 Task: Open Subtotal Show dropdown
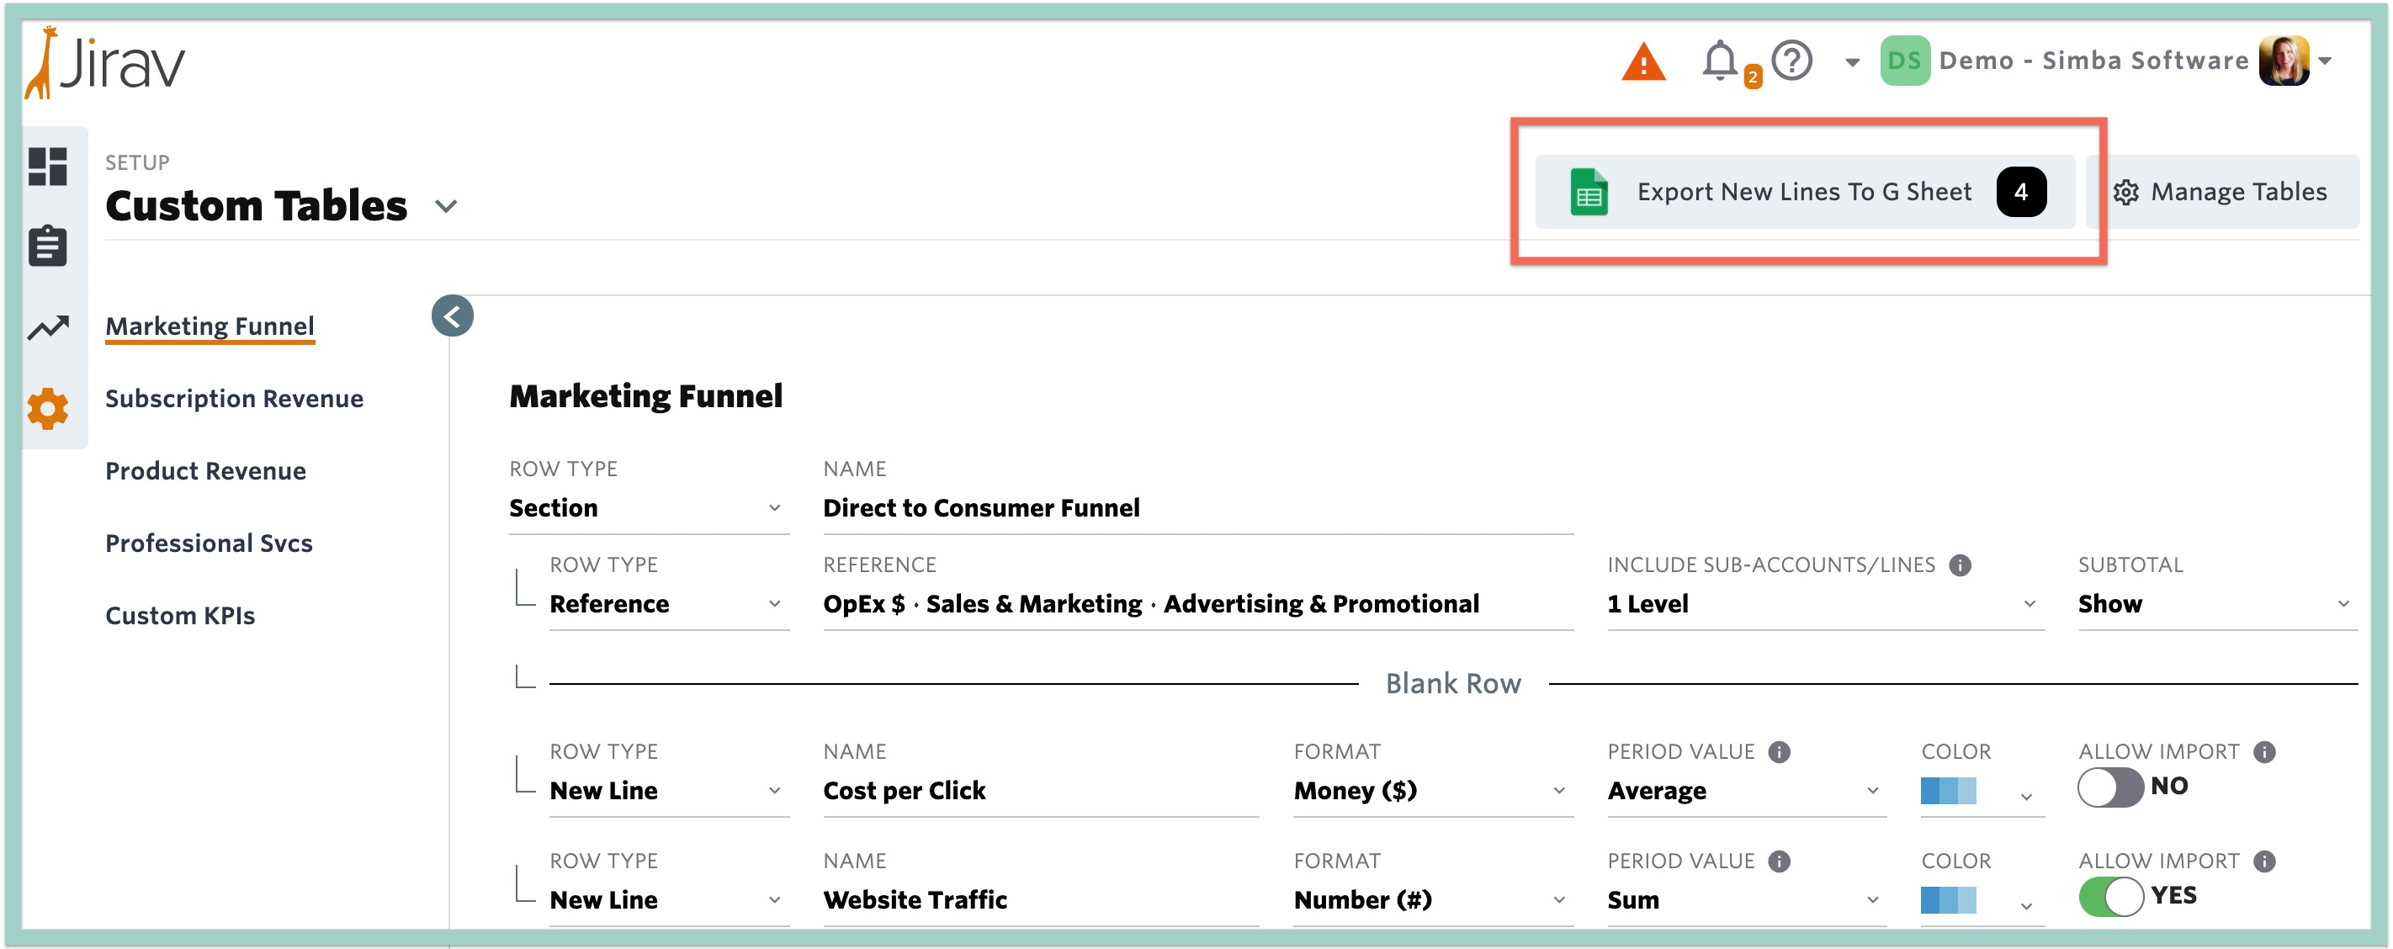[2217, 603]
